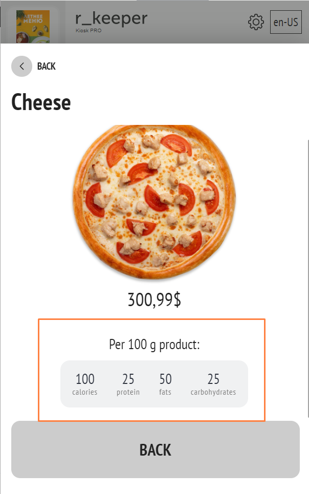Select the 25 carbohydrates value
This screenshot has width=309, height=494.
coord(213,379)
